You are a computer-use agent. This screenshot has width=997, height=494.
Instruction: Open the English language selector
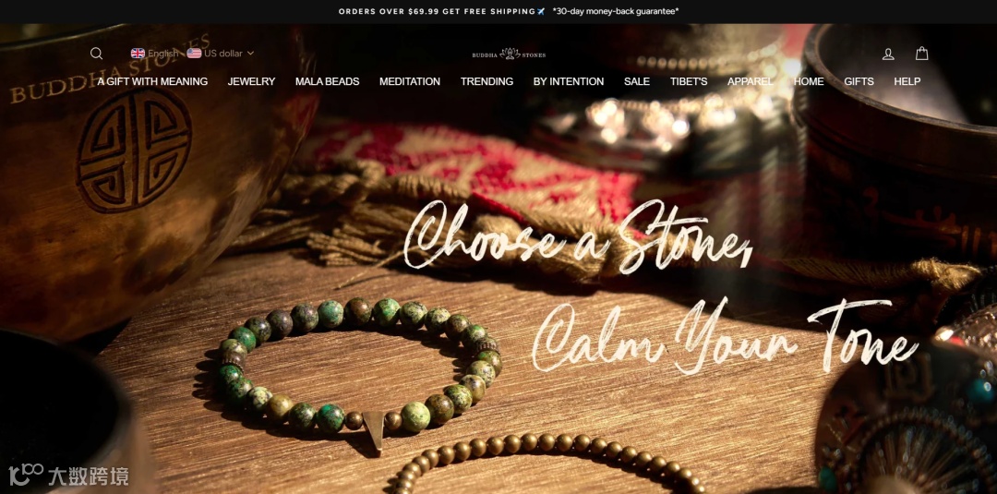click(154, 54)
